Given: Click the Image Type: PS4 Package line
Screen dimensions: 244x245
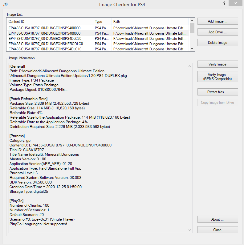Looking at the screenshot, I should point(32,80).
